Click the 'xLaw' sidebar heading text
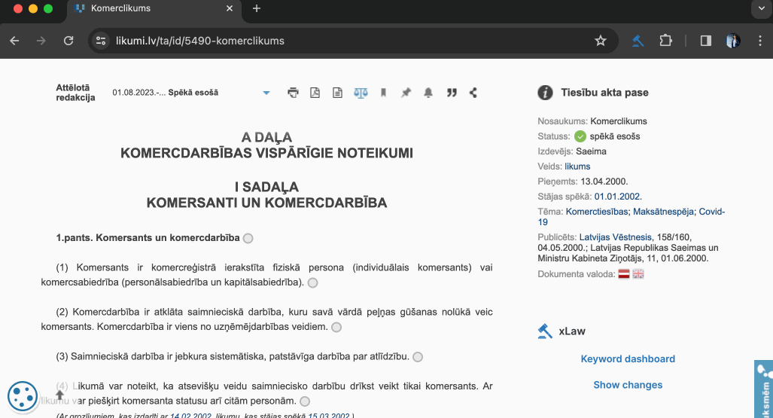The image size is (773, 418). coord(572,331)
